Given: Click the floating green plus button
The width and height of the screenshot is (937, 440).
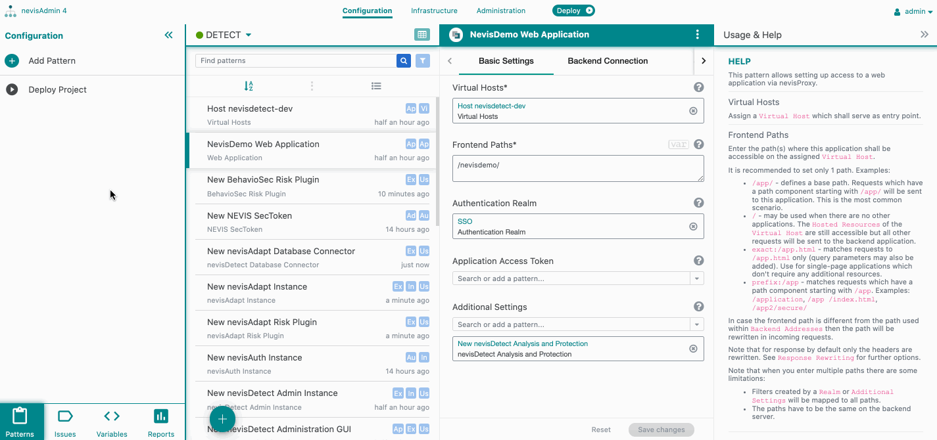Looking at the screenshot, I should click(x=222, y=419).
